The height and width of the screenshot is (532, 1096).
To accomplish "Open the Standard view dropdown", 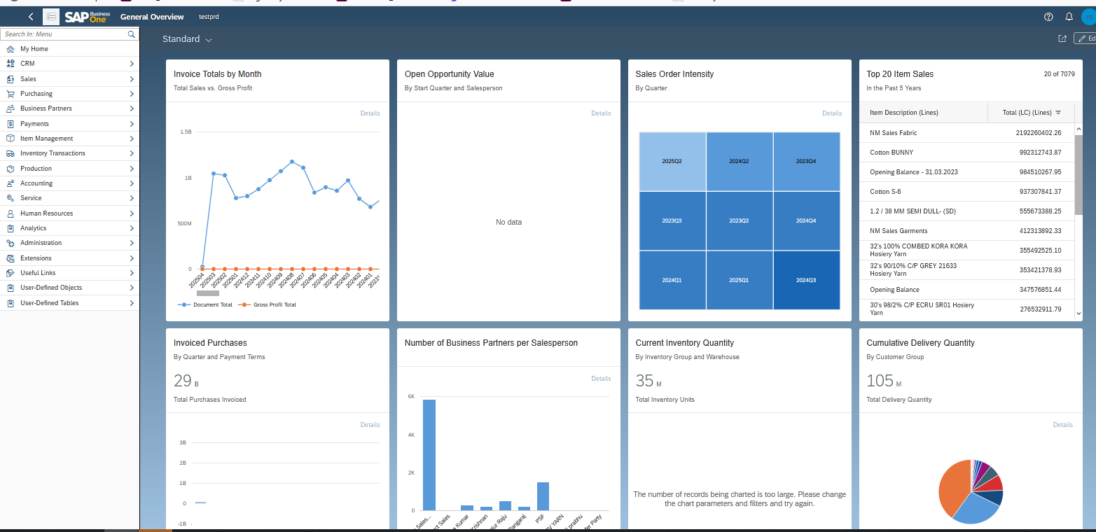I will (187, 39).
